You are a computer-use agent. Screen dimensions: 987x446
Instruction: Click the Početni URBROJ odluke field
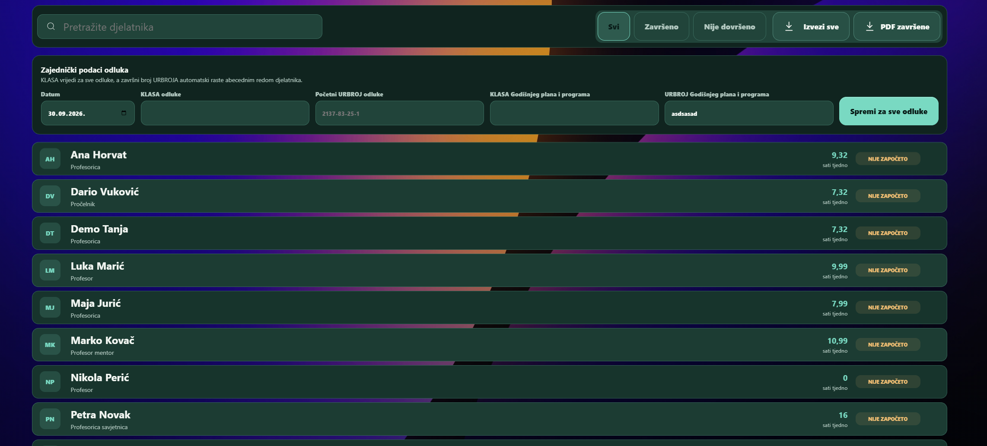click(x=399, y=113)
